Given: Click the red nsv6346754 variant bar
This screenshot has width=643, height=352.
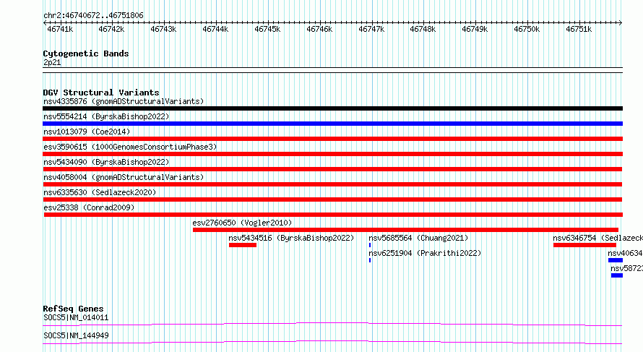Looking at the screenshot, I should (x=584, y=245).
